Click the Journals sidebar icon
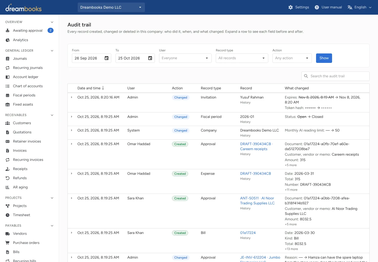This screenshot has height=262, width=378. [x=8, y=59]
